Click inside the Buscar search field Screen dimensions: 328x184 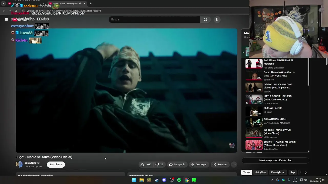pos(154,20)
